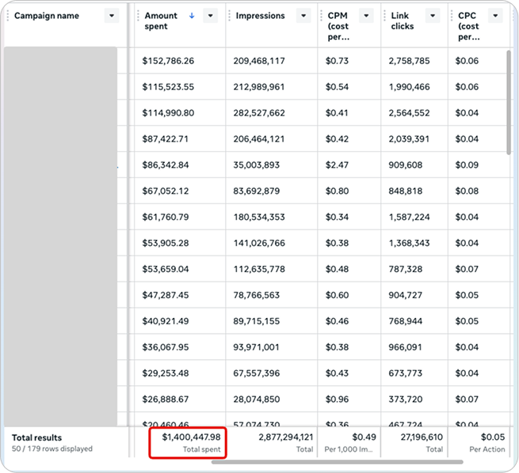Click link clicks value 909,608
Image resolution: width=519 pixels, height=473 pixels.
coord(406,165)
